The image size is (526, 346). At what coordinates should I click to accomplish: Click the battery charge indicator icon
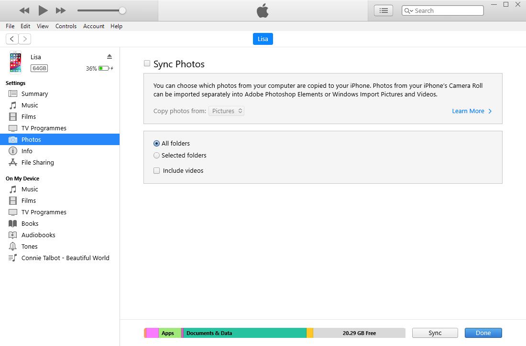(x=106, y=68)
